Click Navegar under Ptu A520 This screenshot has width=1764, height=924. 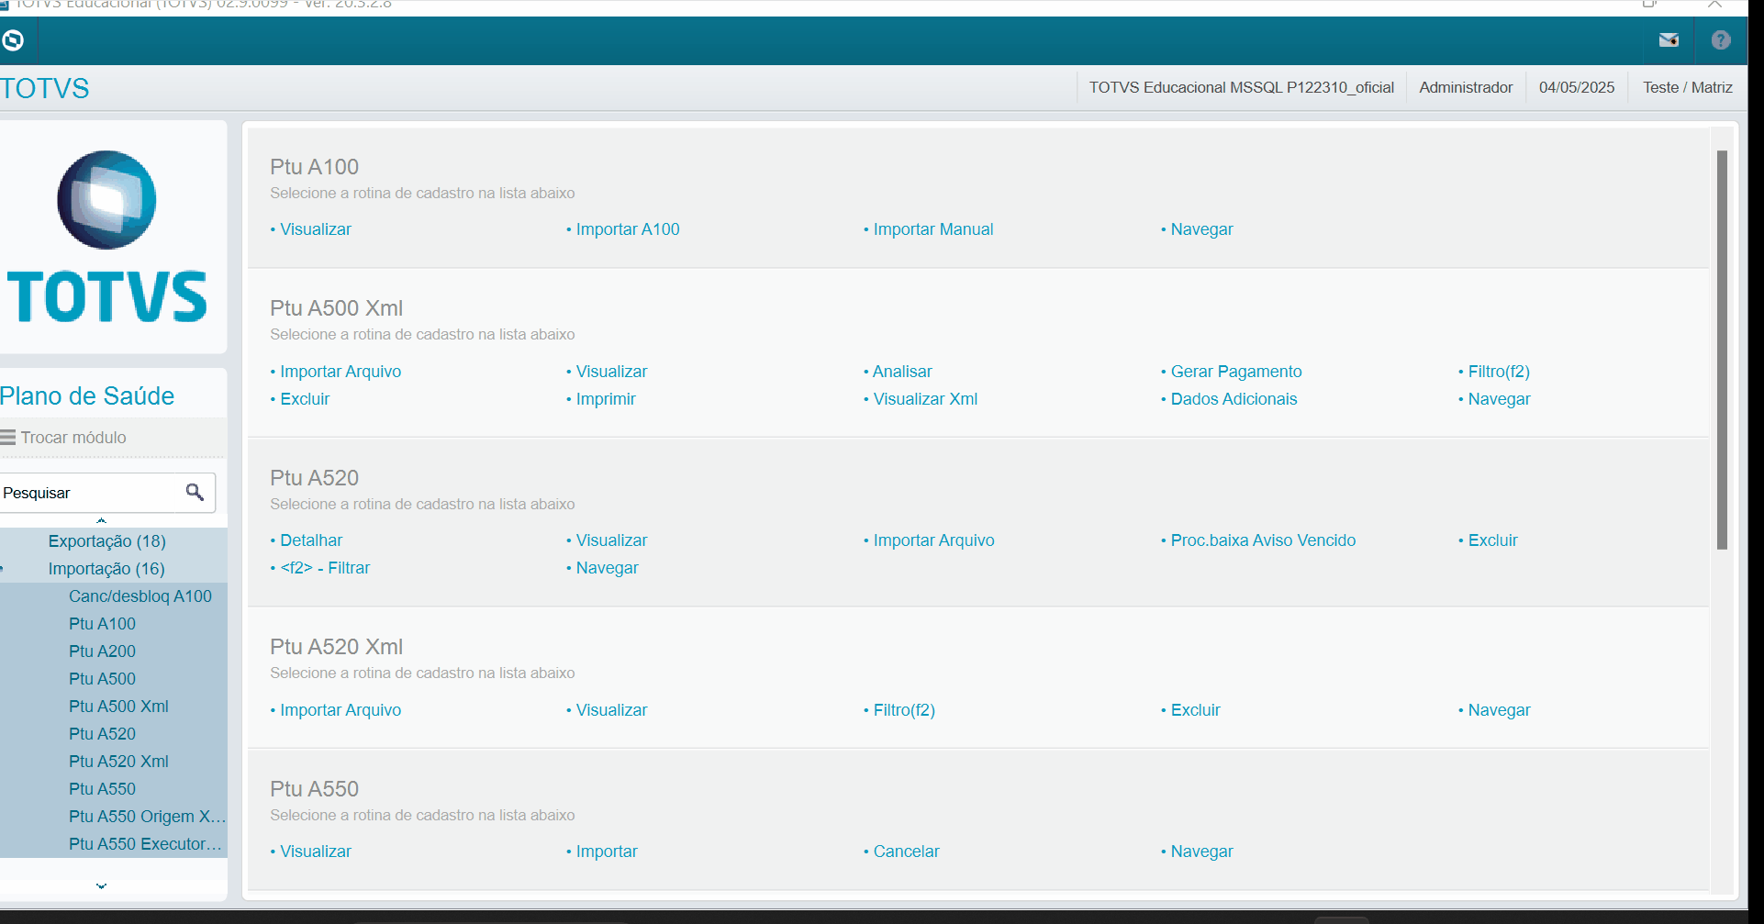[x=607, y=568]
